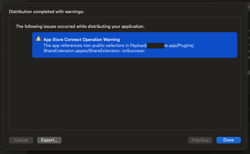Click the Export... button
This screenshot has height=154, width=250.
coord(49,140)
